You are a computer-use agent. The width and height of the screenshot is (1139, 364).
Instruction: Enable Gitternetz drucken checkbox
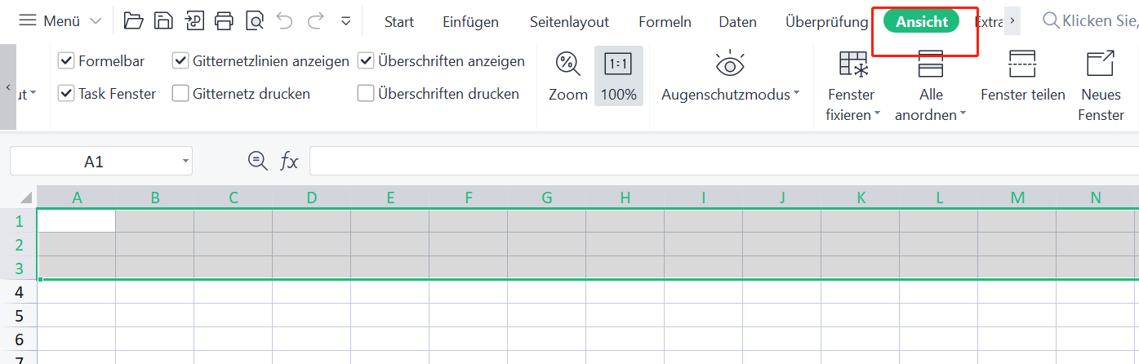(x=180, y=94)
